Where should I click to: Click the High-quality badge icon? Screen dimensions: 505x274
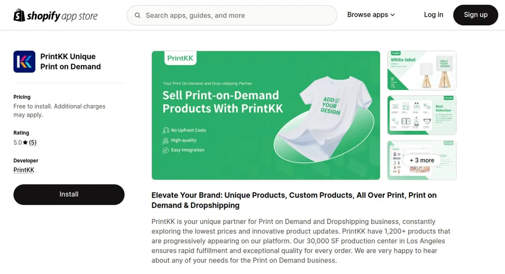166,140
